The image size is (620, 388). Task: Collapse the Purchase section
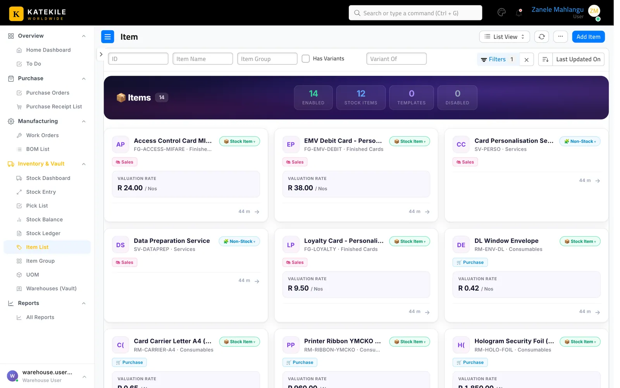point(84,79)
